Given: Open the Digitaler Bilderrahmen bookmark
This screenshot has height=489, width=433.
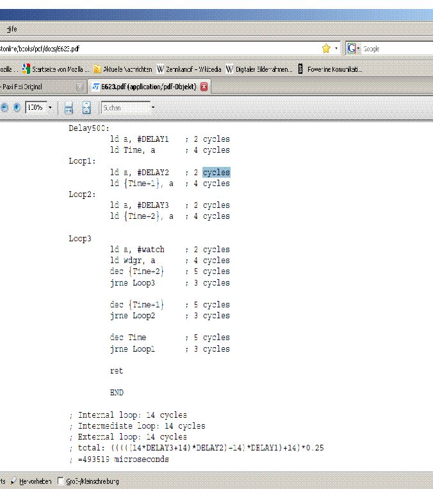Looking at the screenshot, I should click(259, 69).
